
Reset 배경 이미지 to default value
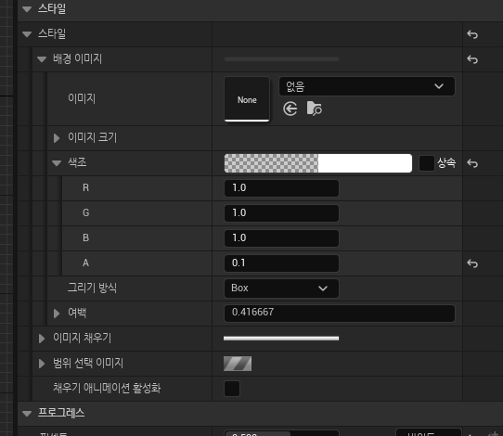472,59
